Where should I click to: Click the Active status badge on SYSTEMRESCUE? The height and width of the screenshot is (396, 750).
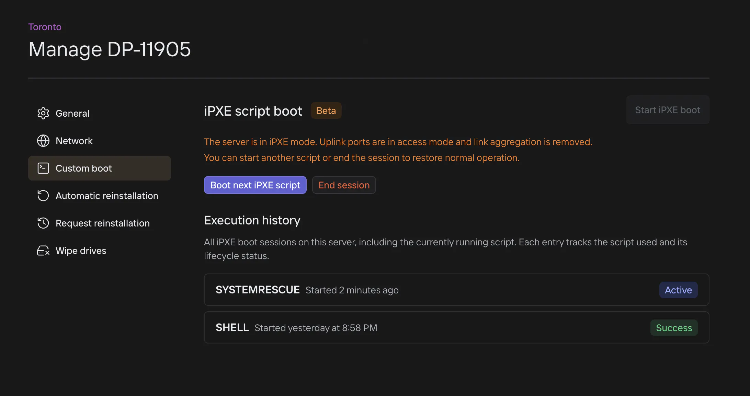click(678, 290)
